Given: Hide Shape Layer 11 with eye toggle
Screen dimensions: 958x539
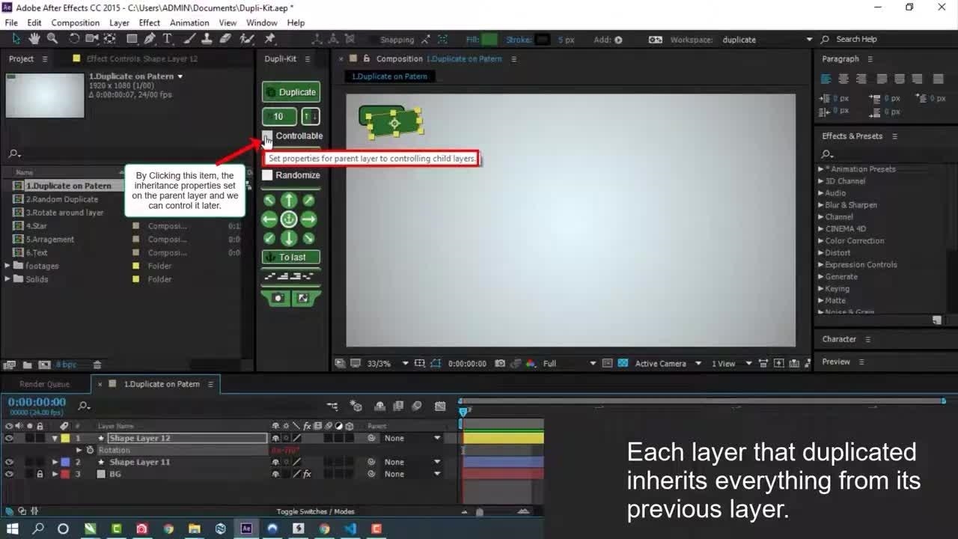Looking at the screenshot, I should [x=9, y=462].
